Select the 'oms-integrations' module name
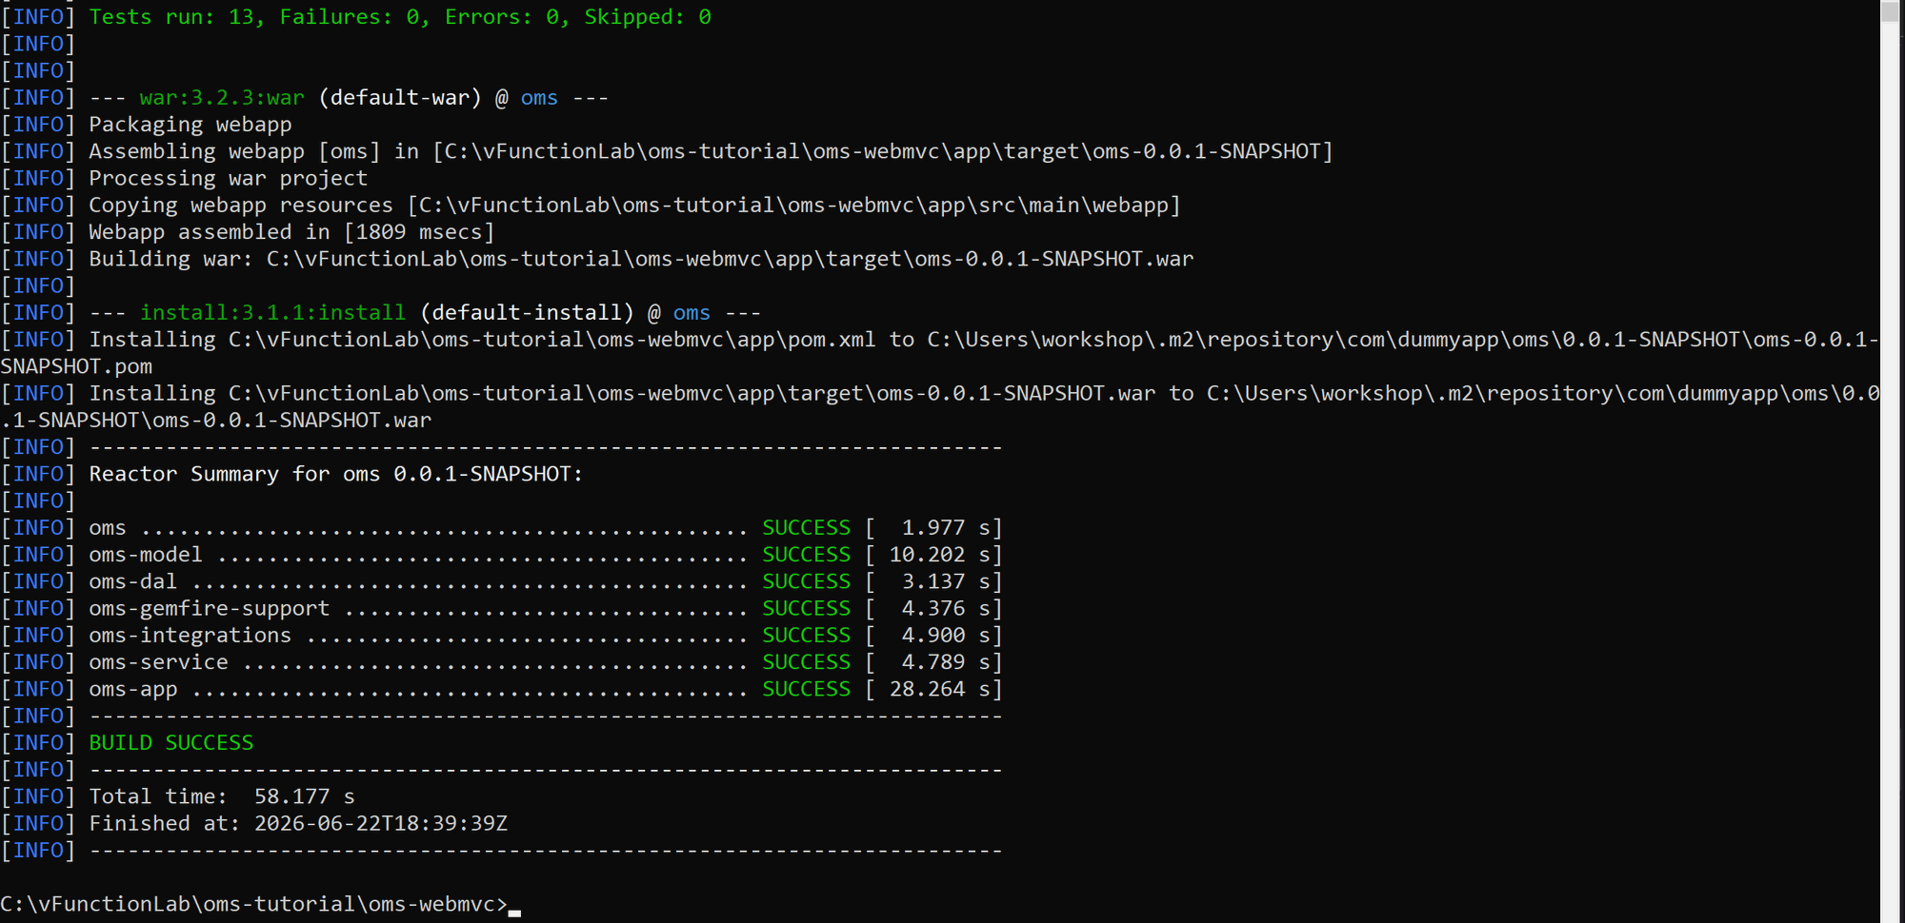1905x923 pixels. [190, 635]
